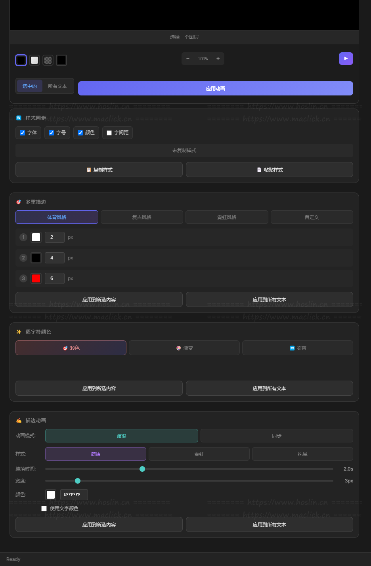Click the #FFFFFF hex color field

click(x=74, y=495)
